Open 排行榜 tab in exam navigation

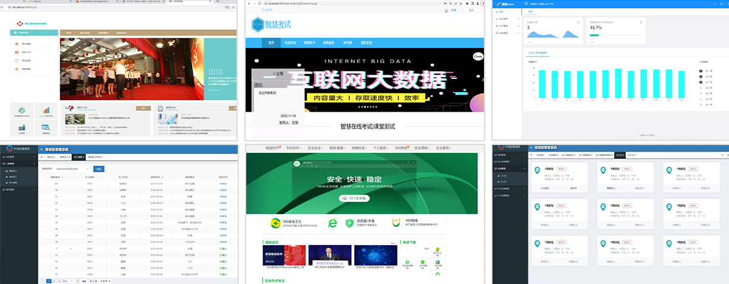tap(347, 42)
